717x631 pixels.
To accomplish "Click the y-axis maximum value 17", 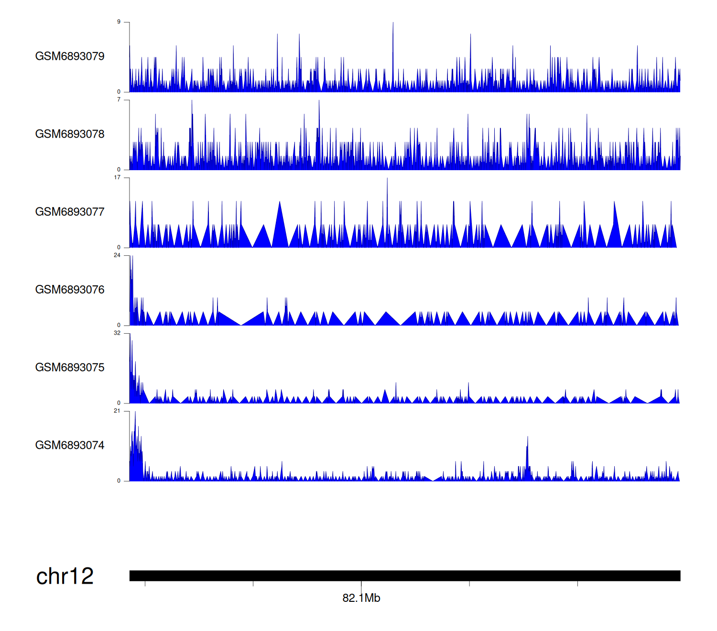I will 117,177.
